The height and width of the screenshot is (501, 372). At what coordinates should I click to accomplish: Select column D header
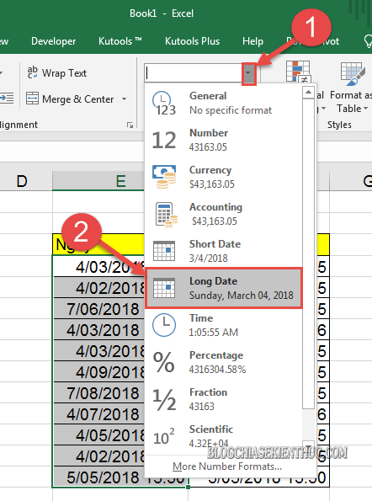[22, 181]
